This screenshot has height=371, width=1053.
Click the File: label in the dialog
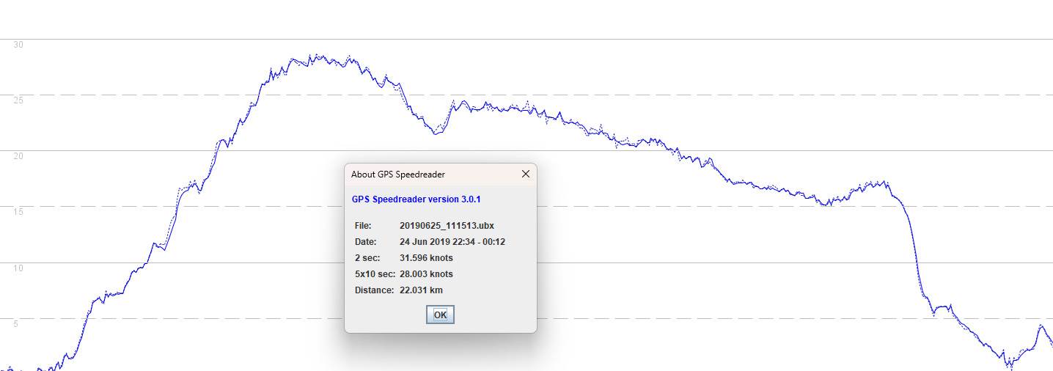pyautogui.click(x=363, y=226)
